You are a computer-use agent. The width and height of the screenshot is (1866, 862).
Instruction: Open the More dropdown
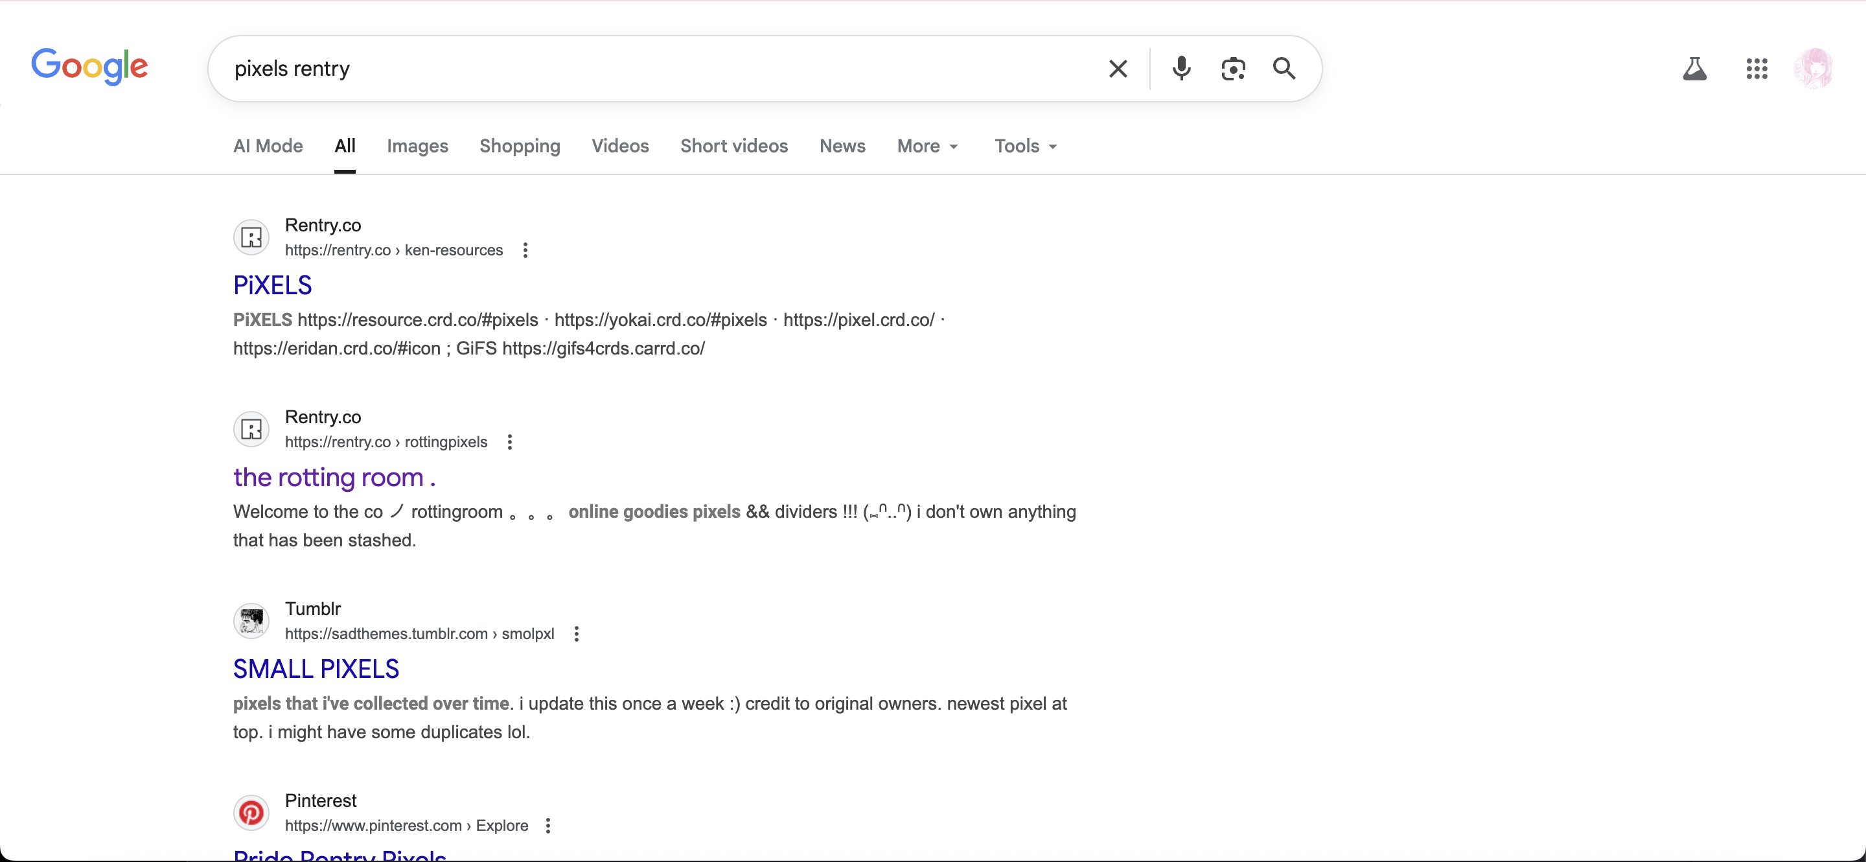(x=927, y=146)
